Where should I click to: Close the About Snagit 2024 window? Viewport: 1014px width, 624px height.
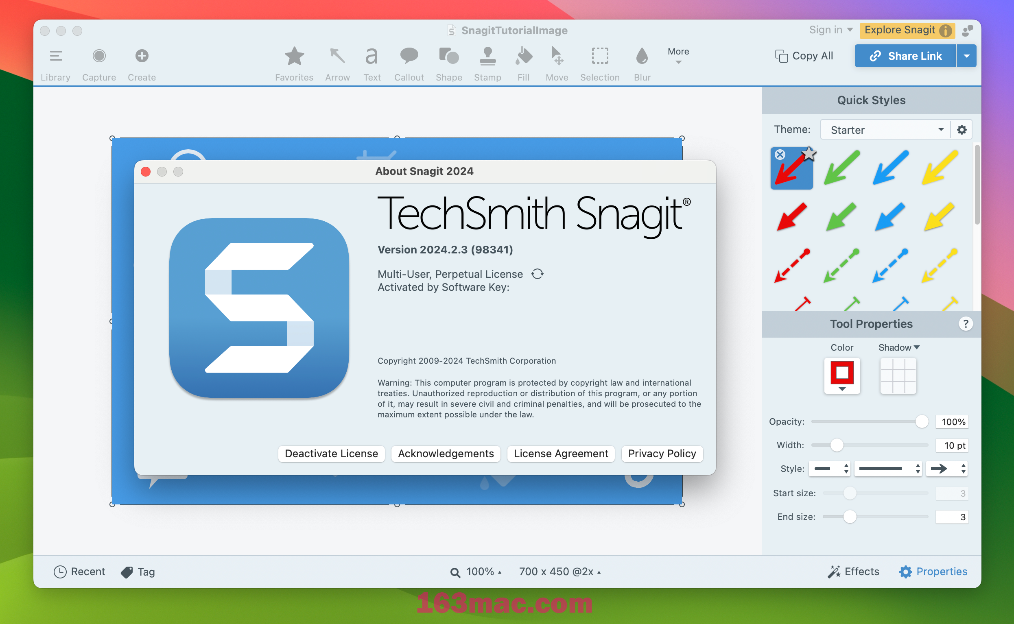pyautogui.click(x=146, y=172)
